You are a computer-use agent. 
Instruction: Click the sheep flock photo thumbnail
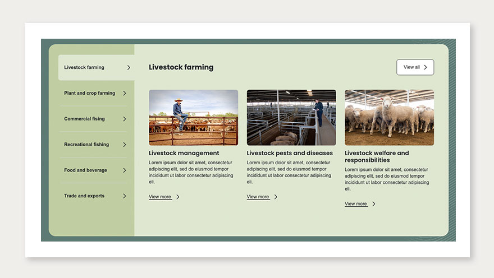[x=389, y=118]
